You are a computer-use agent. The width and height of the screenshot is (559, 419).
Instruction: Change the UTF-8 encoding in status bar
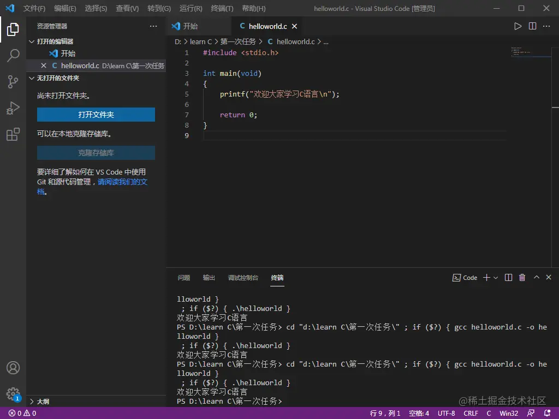[x=446, y=414]
